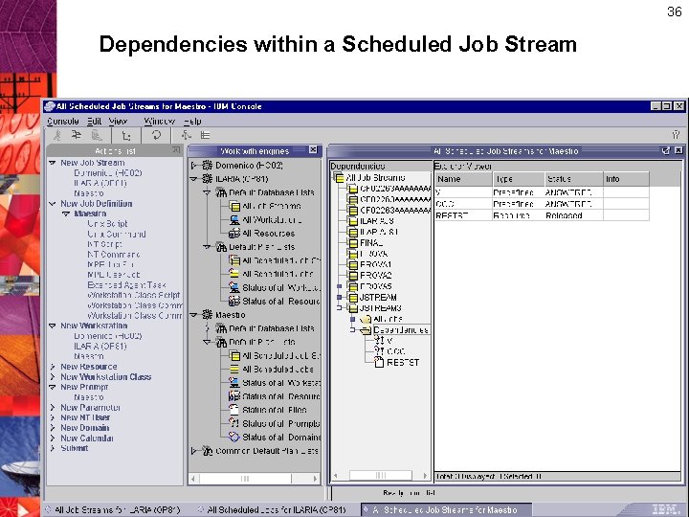Expand the Domenico engine node
689x517 pixels.
pos(193,166)
